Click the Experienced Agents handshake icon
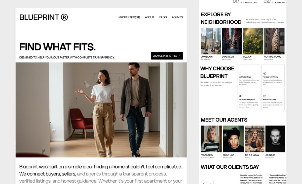 pyautogui.click(x=240, y=96)
